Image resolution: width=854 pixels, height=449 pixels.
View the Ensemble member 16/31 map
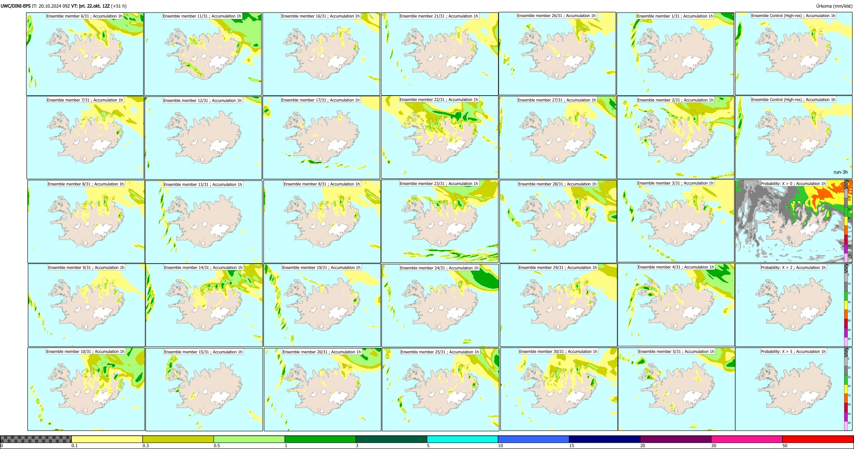click(321, 54)
